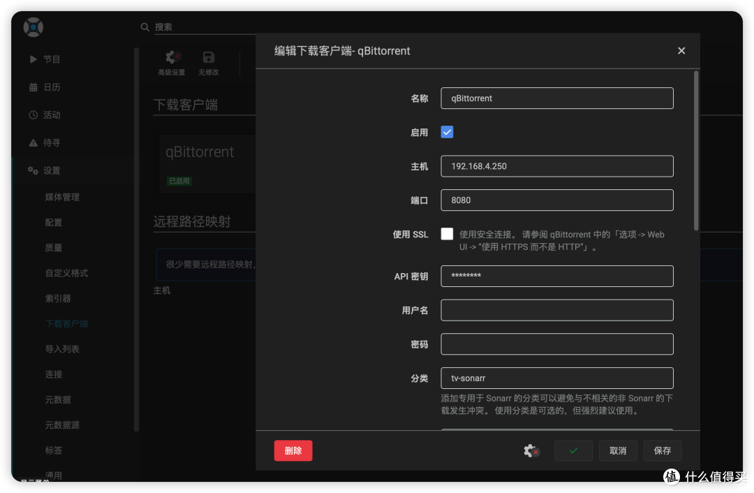
Task: Click the dialog vertical scrollbar
Action: click(x=696, y=151)
